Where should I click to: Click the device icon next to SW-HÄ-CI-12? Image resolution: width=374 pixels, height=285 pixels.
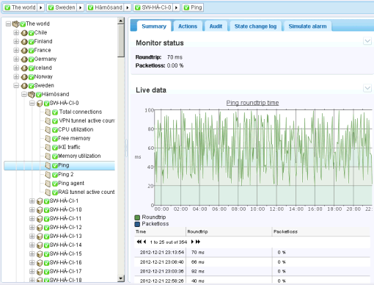click(40, 228)
